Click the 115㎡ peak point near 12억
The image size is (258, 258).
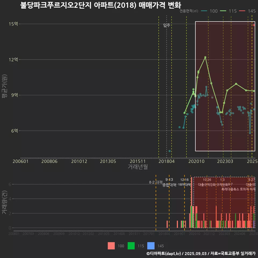click(205, 57)
